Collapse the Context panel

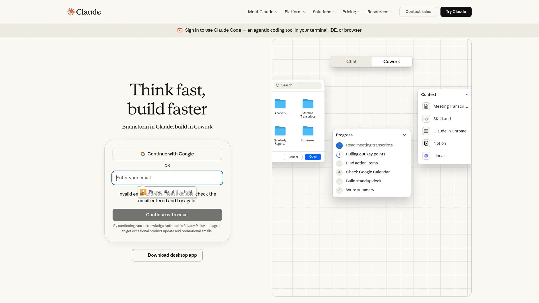tap(467, 94)
